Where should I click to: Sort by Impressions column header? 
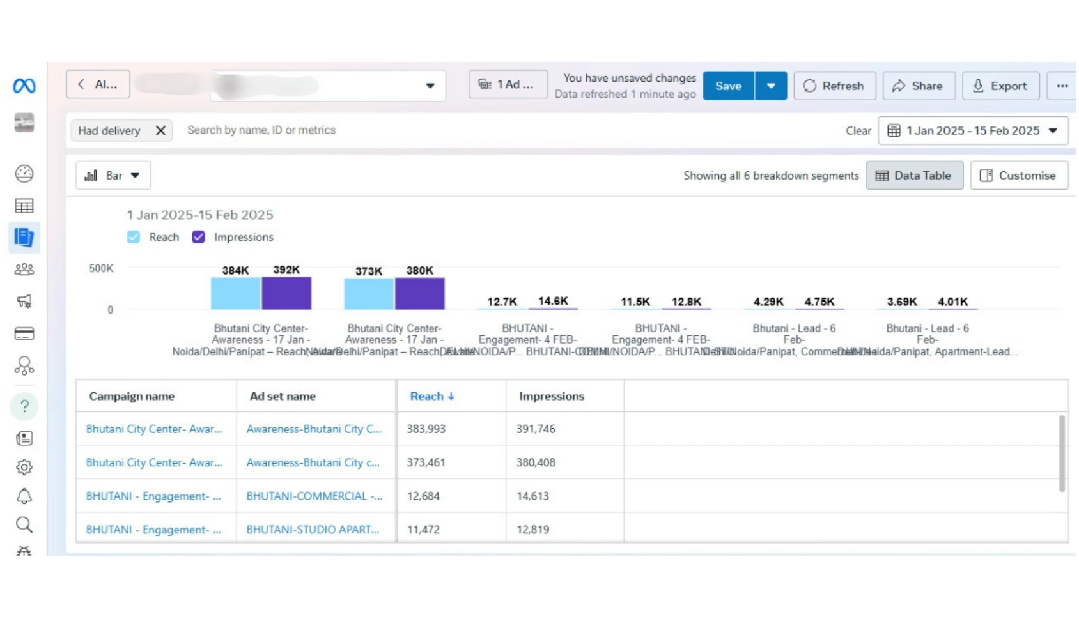click(x=552, y=396)
